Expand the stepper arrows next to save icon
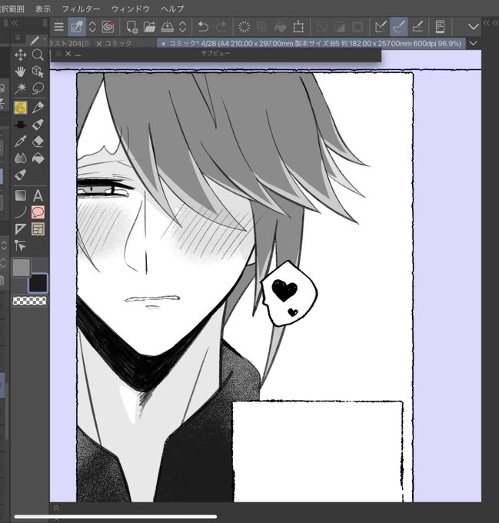 click(183, 27)
